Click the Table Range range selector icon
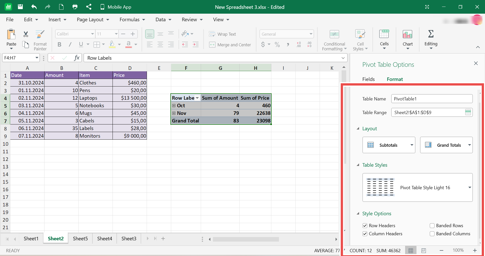 [468, 112]
